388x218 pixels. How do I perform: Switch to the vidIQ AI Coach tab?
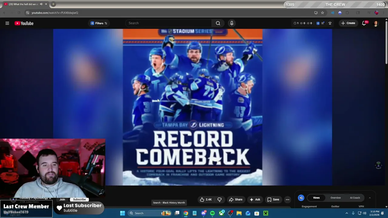pyautogui.click(x=355, y=198)
